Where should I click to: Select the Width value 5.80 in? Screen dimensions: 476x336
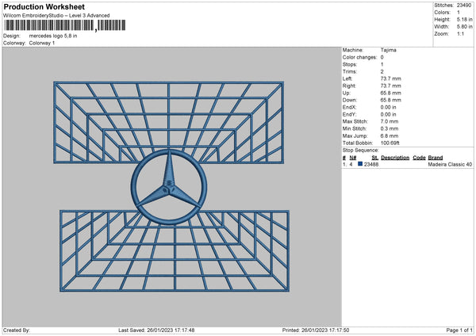click(x=464, y=27)
